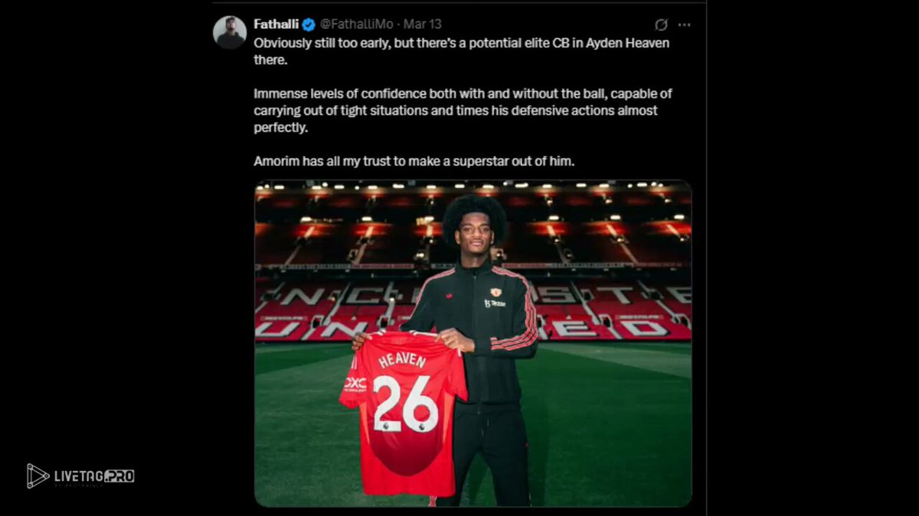Image resolution: width=919 pixels, height=516 pixels.
Task: Click the 'Amorim has all my trust' sentence
Action: click(414, 161)
